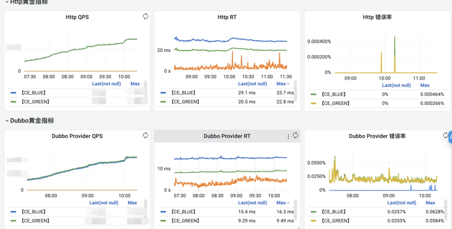Open Dubbo Provider RT panel menu dots
Screen dimensions: 452x229
288,136
